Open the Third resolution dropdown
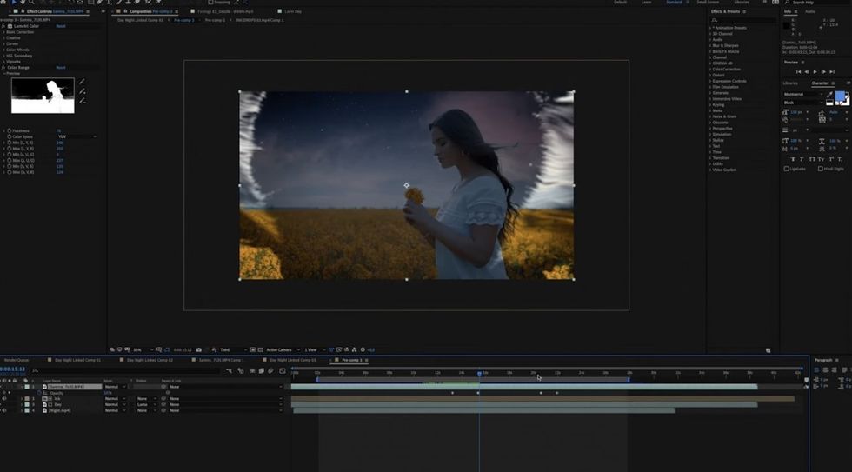The height and width of the screenshot is (472, 852). 233,349
